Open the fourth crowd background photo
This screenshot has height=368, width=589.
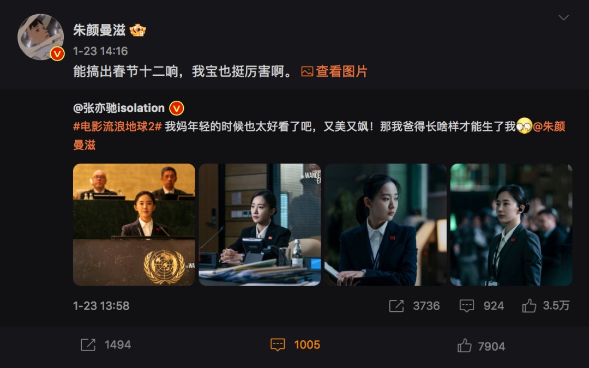coord(511,225)
